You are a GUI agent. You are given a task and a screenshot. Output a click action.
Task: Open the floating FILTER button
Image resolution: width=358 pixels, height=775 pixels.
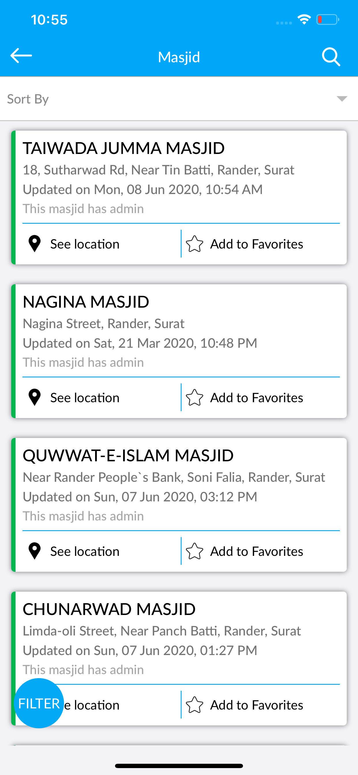[39, 703]
